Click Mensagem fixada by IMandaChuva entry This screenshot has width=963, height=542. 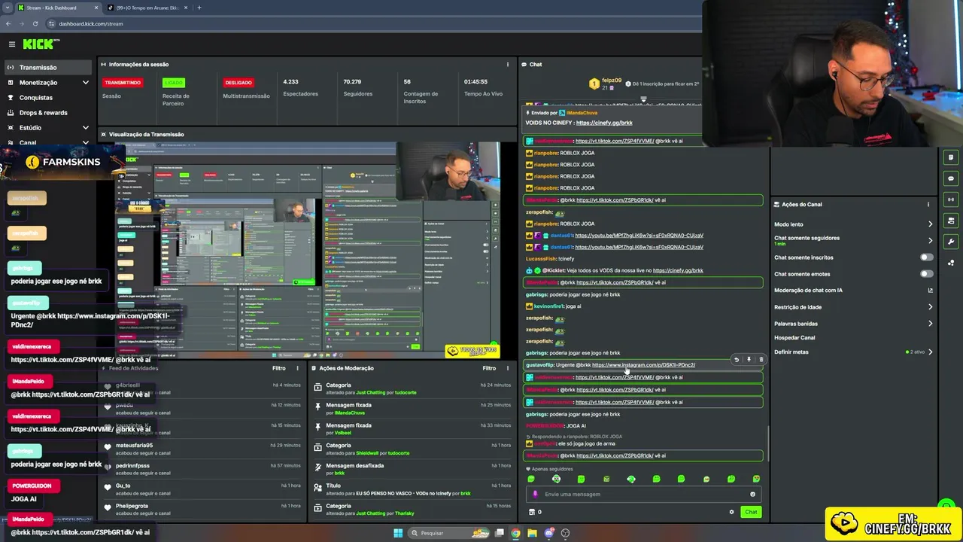(412, 408)
